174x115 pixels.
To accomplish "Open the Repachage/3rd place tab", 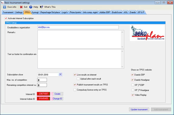I will pos(50,12).
